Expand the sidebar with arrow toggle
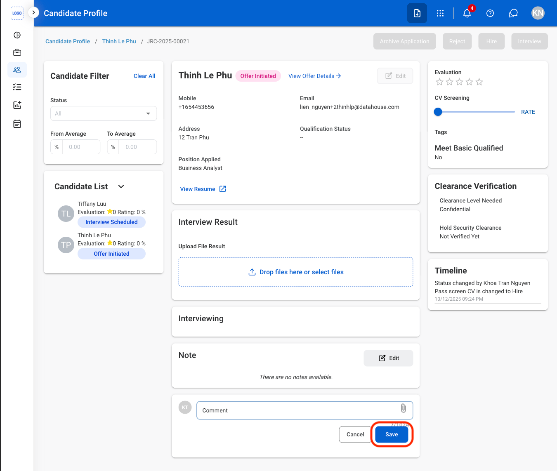This screenshot has width=557, height=471. [33, 13]
